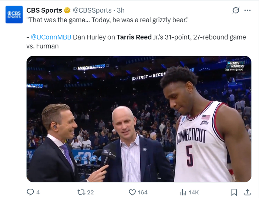Open the share arrow menu
Viewport: 259px width, 198px height.
coord(248,192)
